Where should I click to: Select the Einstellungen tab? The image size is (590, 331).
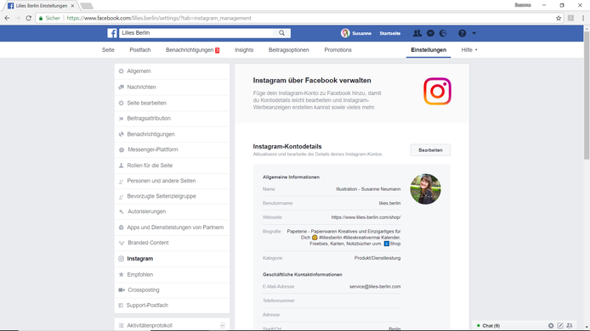point(428,50)
